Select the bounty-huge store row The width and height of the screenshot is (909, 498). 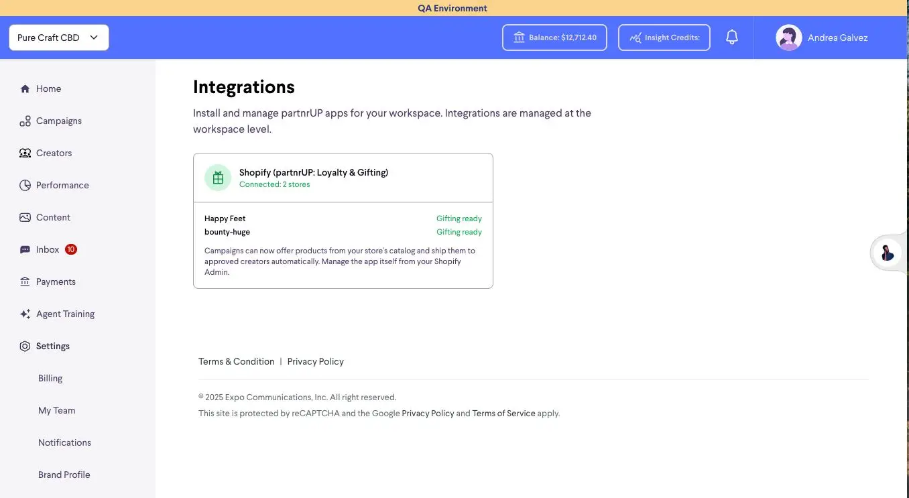point(343,232)
